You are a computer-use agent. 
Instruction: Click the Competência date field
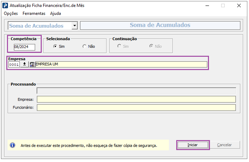click(24, 47)
